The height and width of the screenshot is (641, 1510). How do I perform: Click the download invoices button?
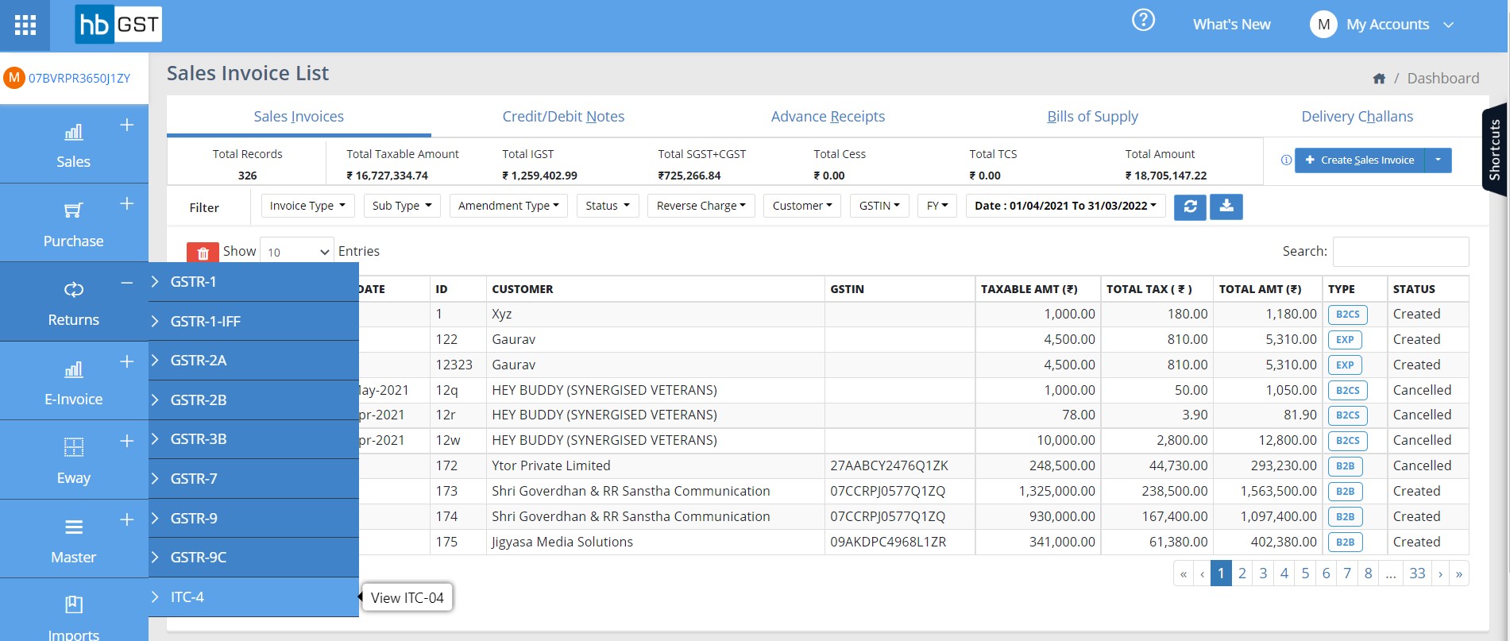tap(1226, 207)
